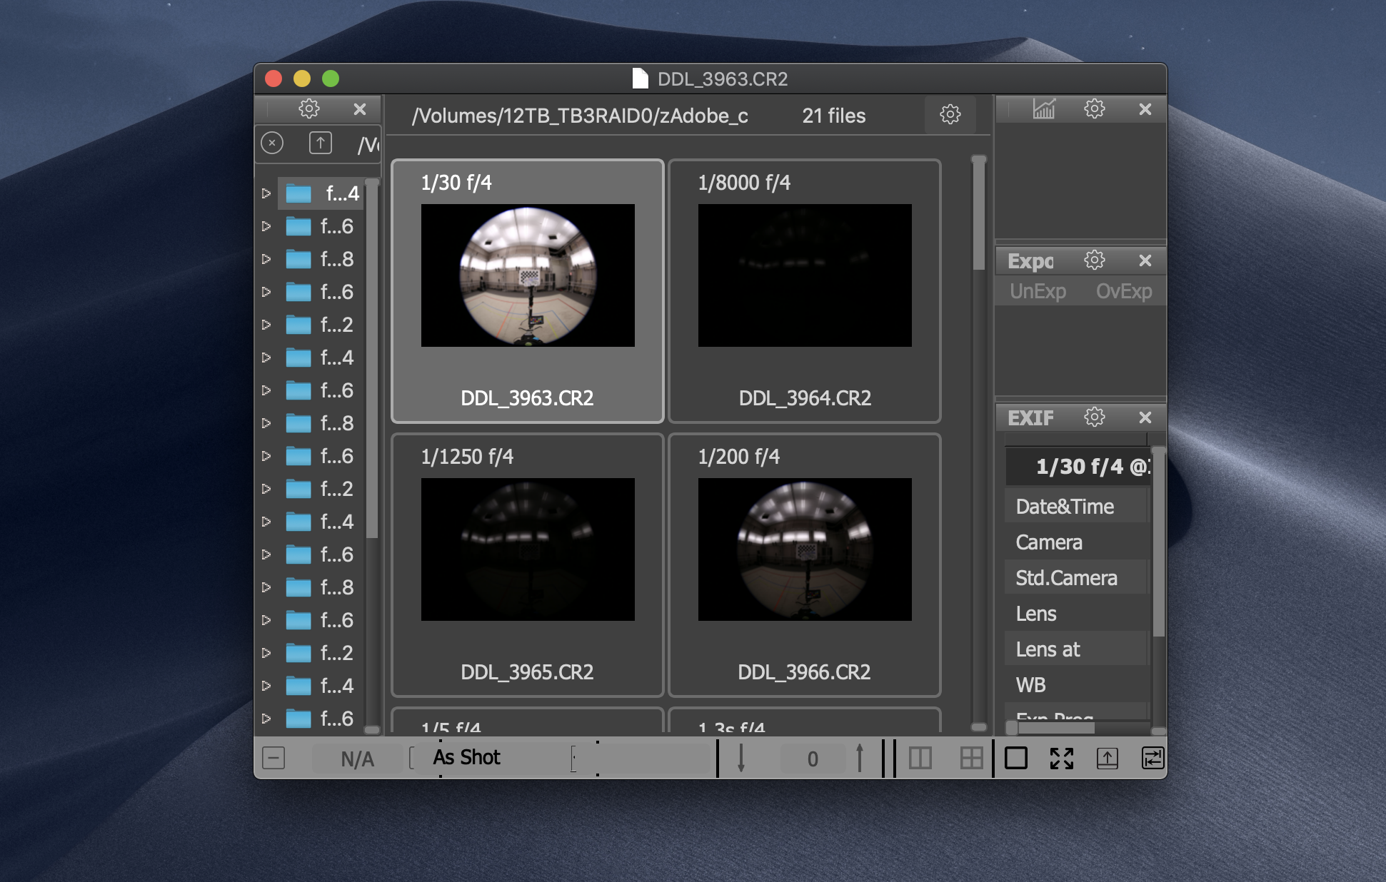The width and height of the screenshot is (1386, 882).
Task: Expand the first folder in the tree
Action: (x=266, y=193)
